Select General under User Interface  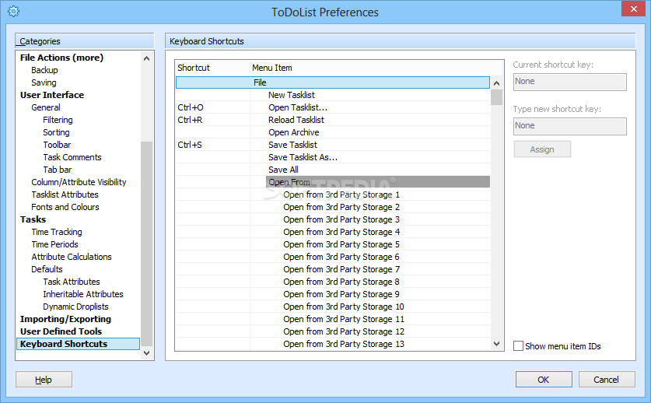click(46, 107)
